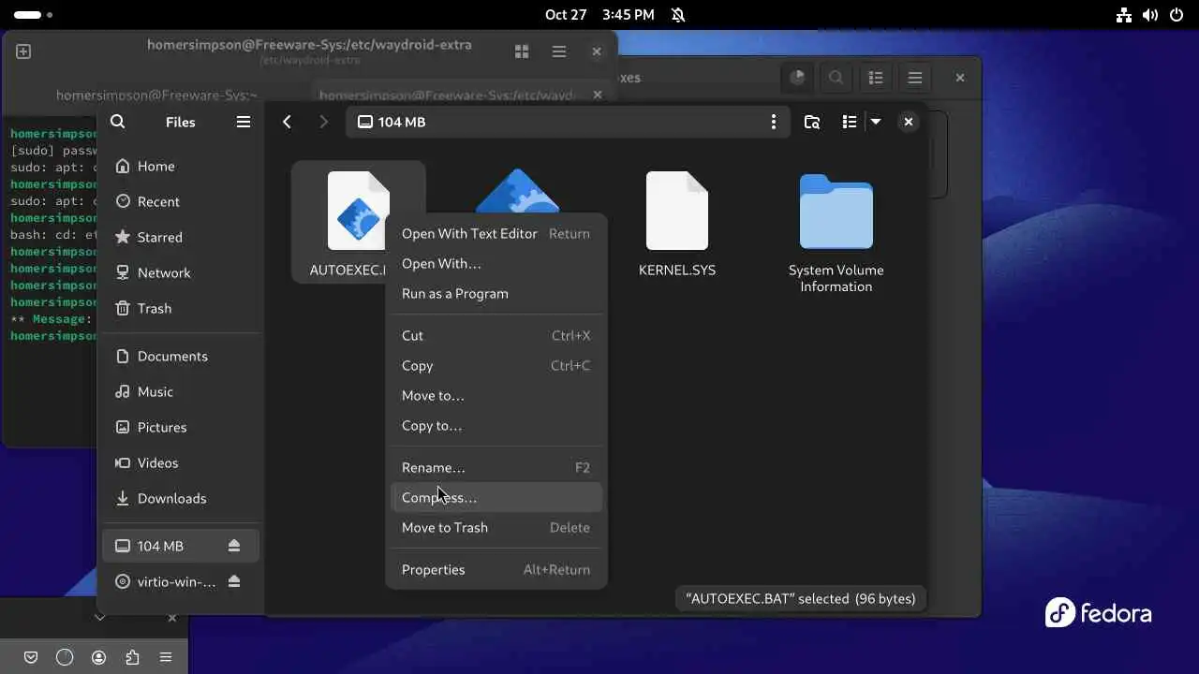
Task: Open Activities overview from top bar
Action: coord(33,15)
